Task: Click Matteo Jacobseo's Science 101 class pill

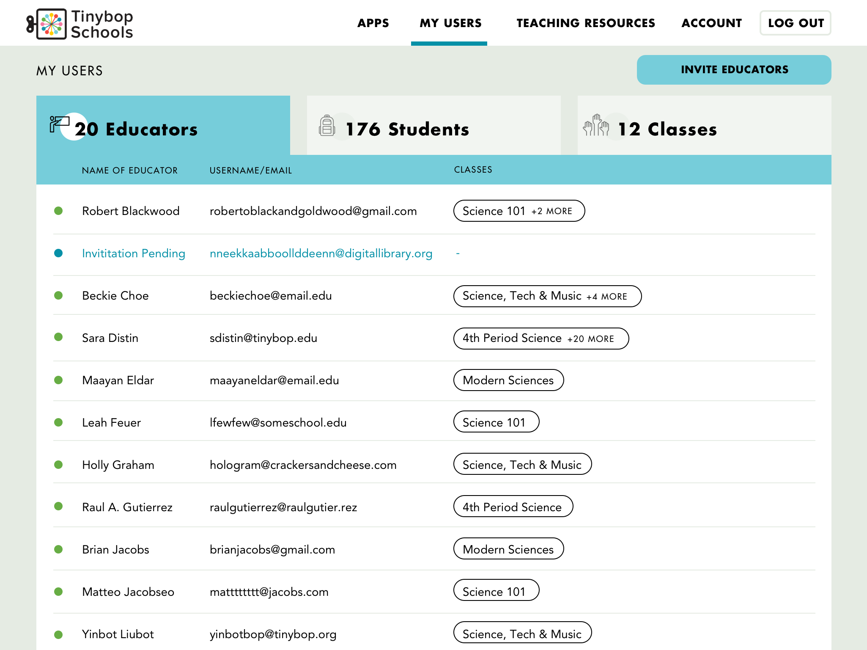Action: click(497, 590)
